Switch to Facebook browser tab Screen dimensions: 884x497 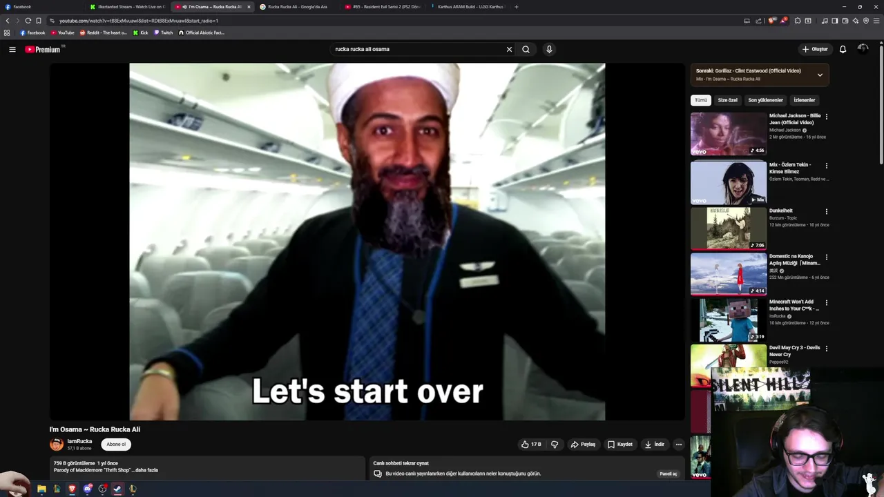coord(41,7)
